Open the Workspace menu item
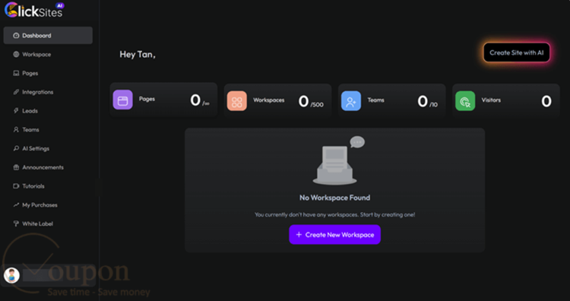The image size is (570, 301). (48, 55)
